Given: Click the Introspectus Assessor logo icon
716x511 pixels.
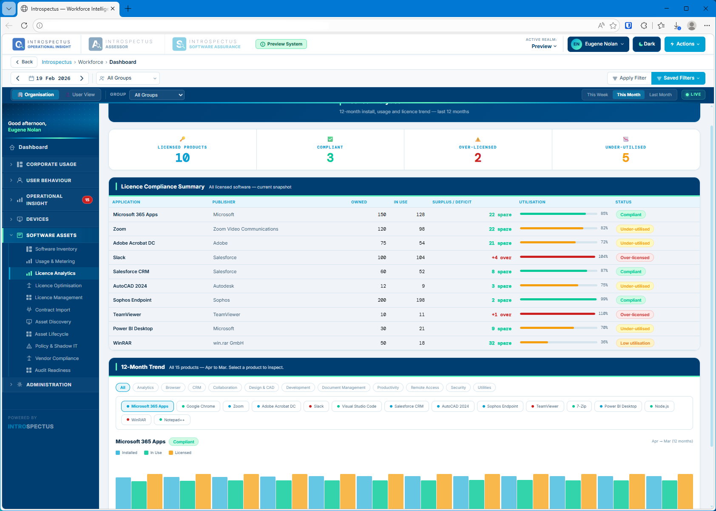Looking at the screenshot, I should [x=96, y=44].
